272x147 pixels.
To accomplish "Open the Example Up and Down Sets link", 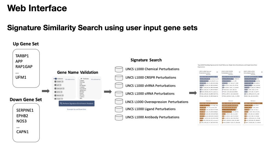I will pyautogui.click(x=76, y=109).
